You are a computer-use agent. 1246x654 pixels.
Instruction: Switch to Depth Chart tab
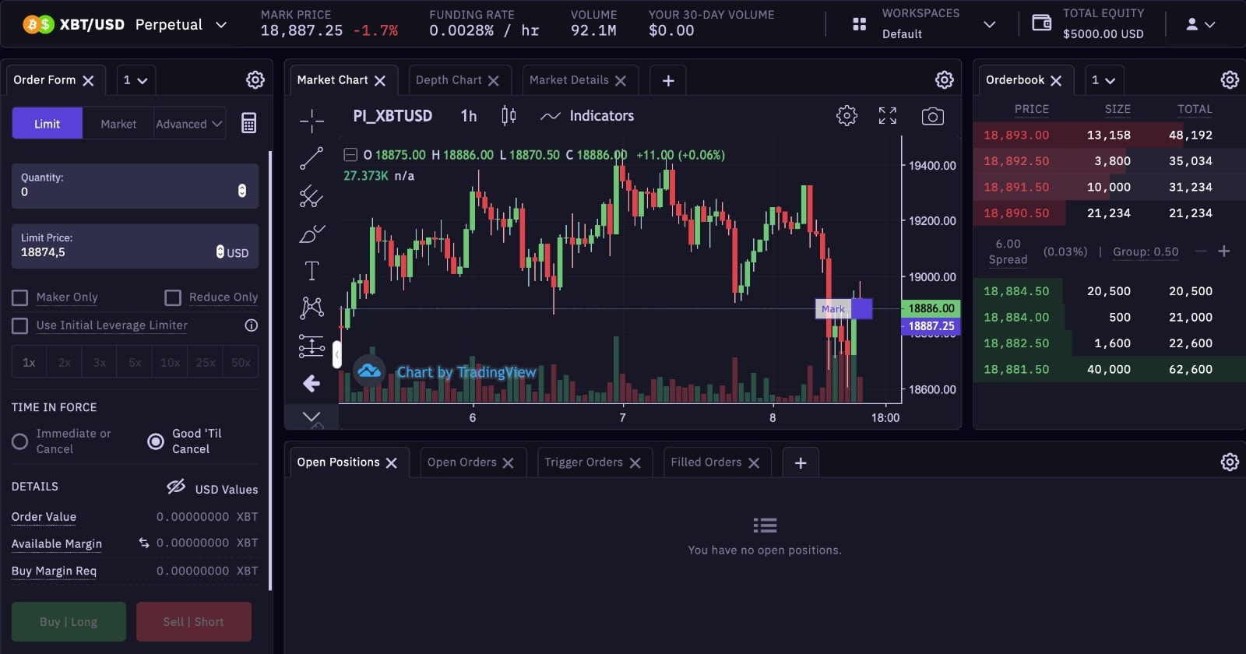449,80
